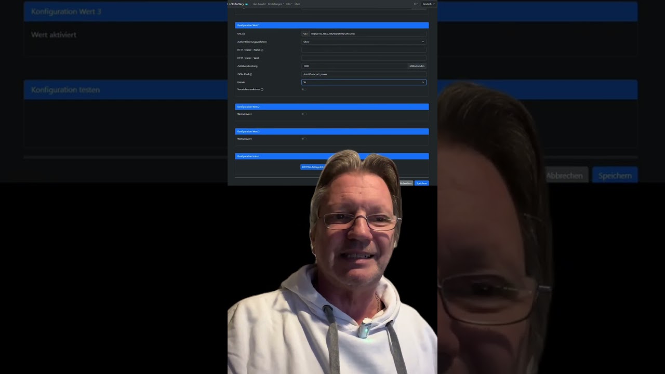Screen dimensions: 665x374
Task: Click the HTTP Header - Wert input field
Action: tap(364, 58)
